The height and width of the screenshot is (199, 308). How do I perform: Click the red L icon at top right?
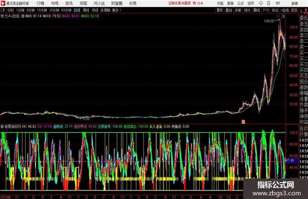301,11
